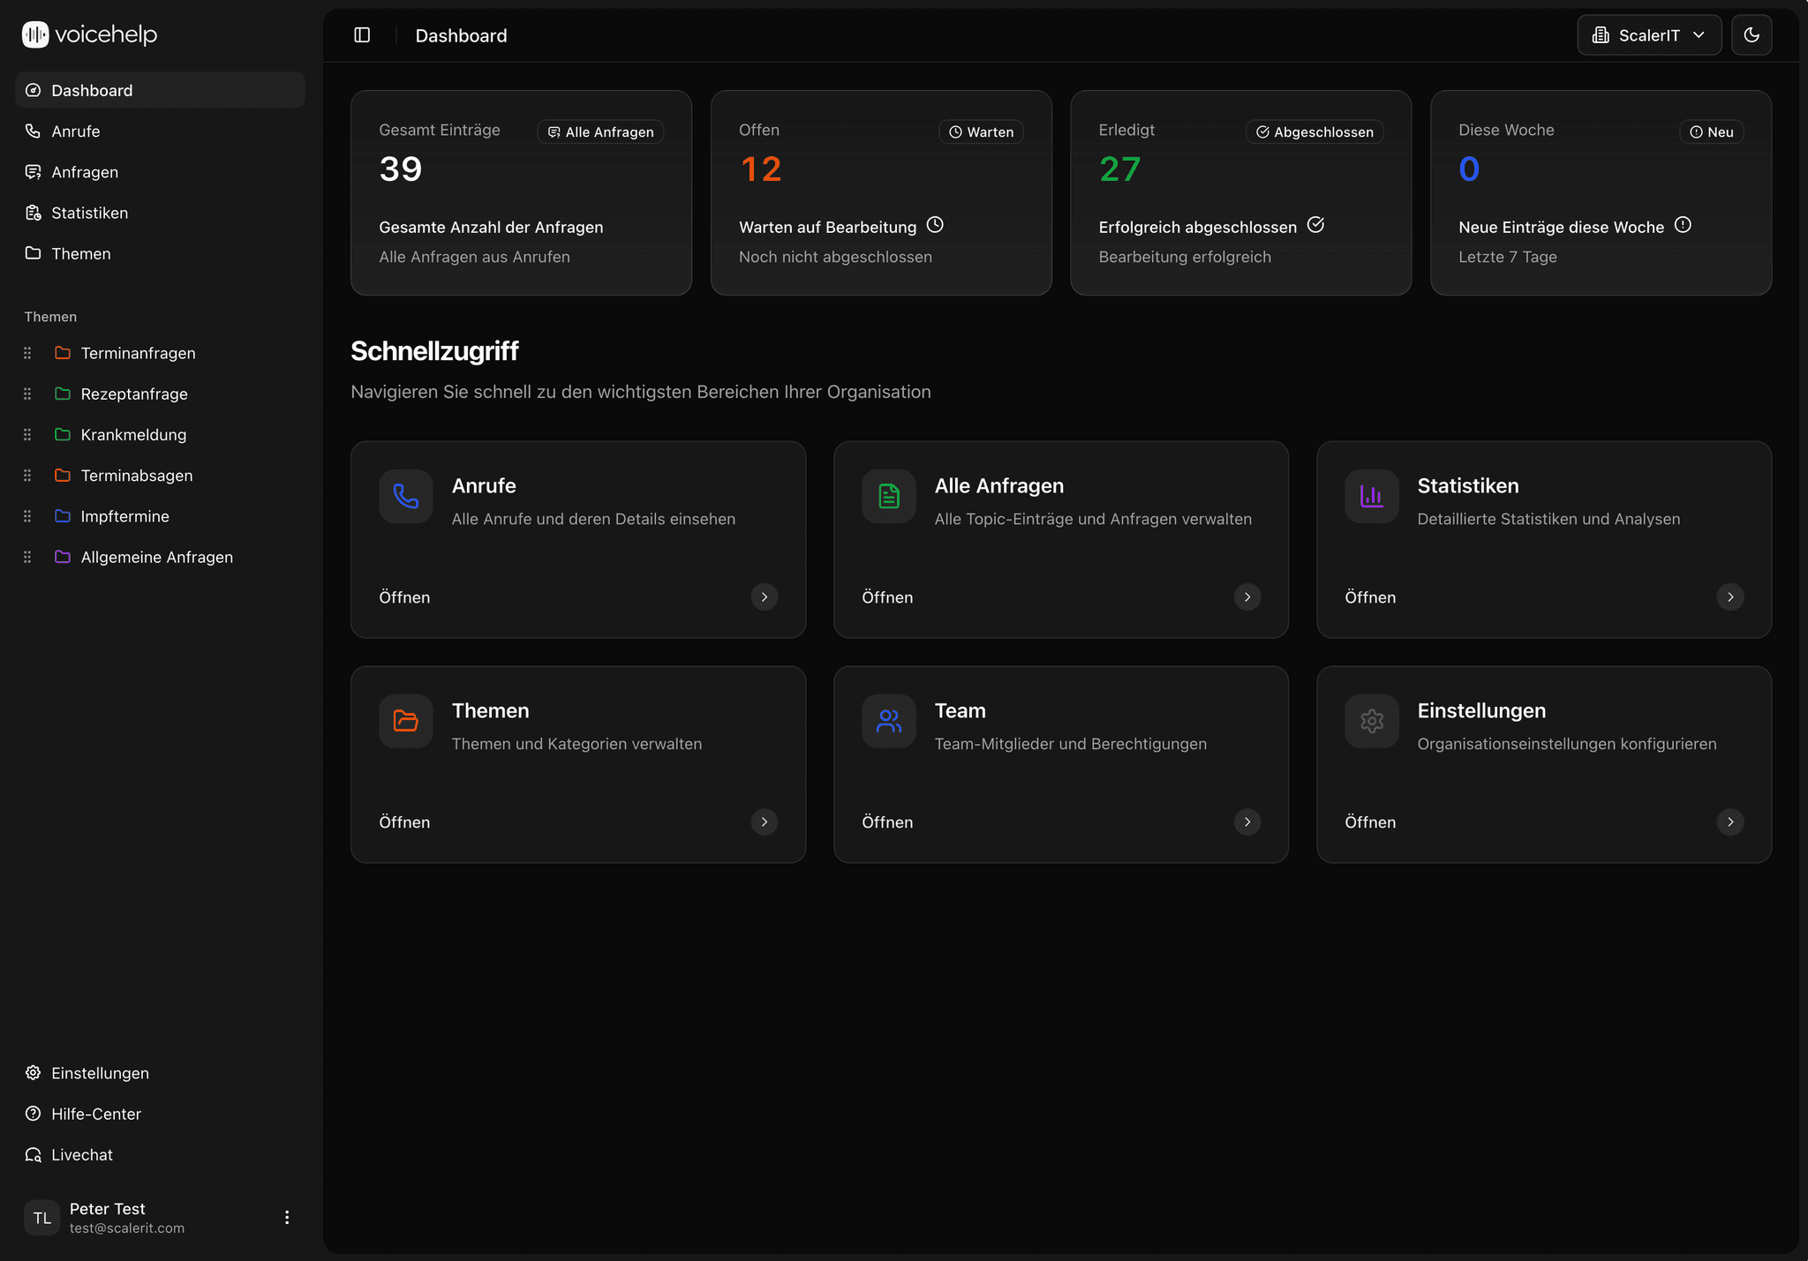Open Alle Anfragen card via arrow
1808x1261 pixels.
click(1247, 597)
